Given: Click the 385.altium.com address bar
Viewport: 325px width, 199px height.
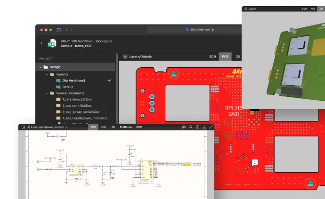Looking at the screenshot, I should click(194, 30).
